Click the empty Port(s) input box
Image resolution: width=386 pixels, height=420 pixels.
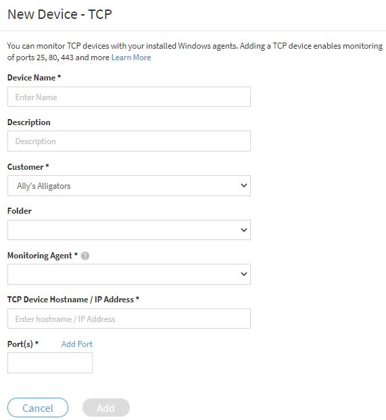pyautogui.click(x=50, y=363)
